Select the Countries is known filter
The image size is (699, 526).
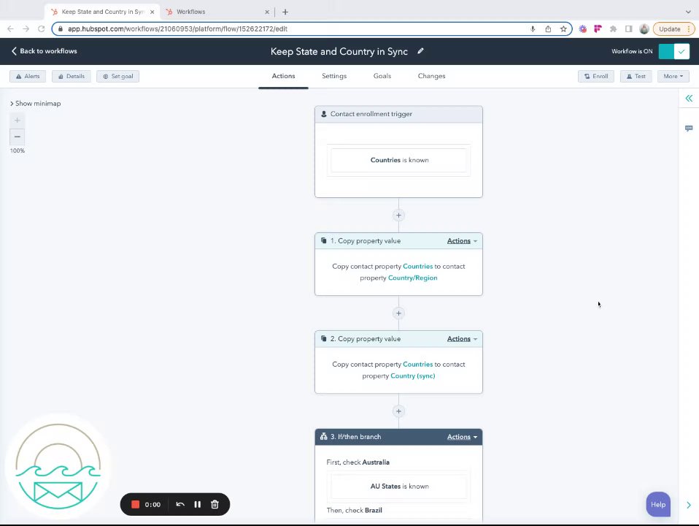coord(399,160)
